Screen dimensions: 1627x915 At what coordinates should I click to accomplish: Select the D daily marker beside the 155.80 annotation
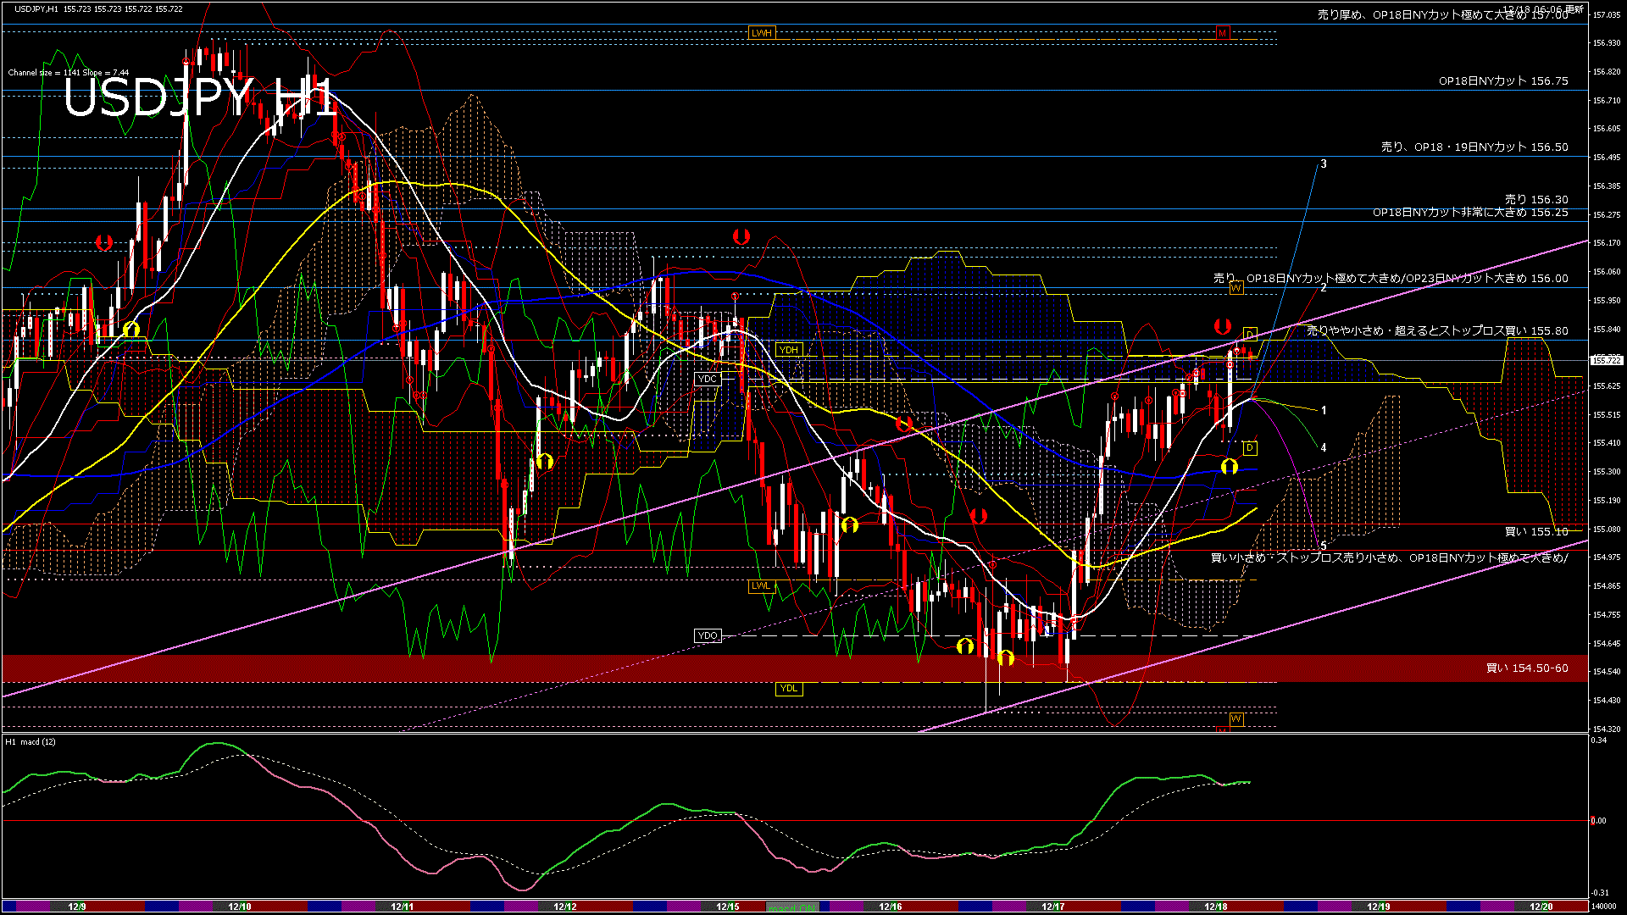pyautogui.click(x=1250, y=333)
